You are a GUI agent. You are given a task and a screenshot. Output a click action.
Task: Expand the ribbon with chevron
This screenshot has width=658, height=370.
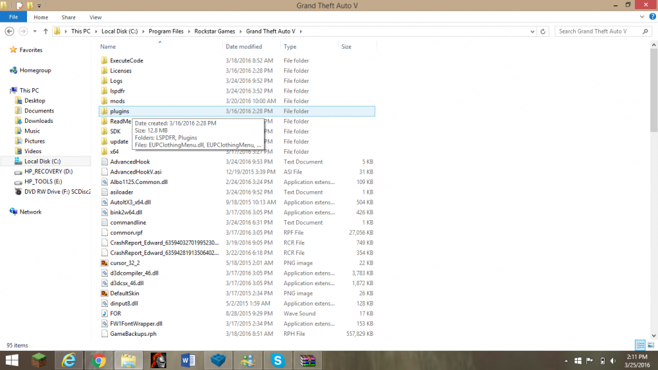[x=642, y=17]
